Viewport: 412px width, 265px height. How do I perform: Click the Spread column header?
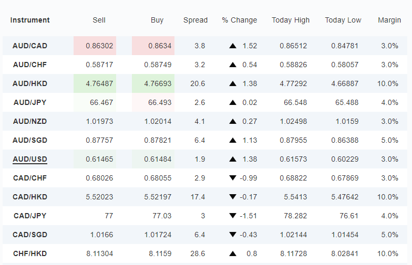(x=195, y=20)
